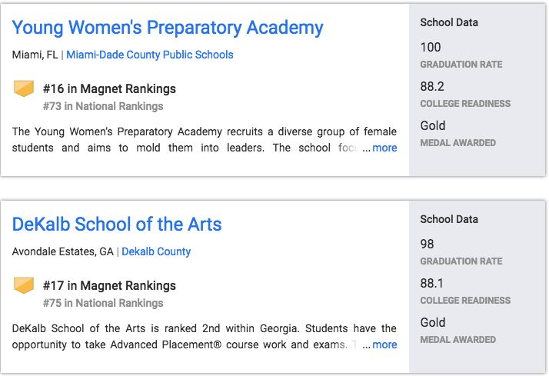The image size is (549, 376).
Task: Click the gold medal icon beside #16 ranking
Action: click(x=25, y=89)
